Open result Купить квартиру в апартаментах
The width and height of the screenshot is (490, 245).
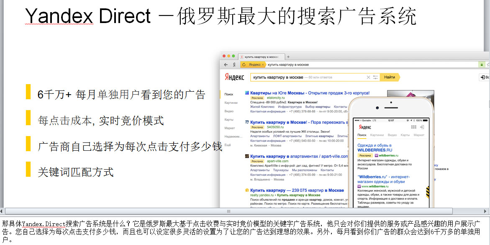pyautogui.click(x=299, y=156)
